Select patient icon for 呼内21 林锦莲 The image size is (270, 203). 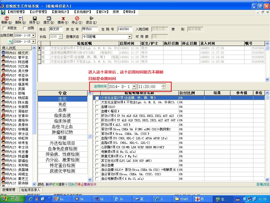coord(3,129)
